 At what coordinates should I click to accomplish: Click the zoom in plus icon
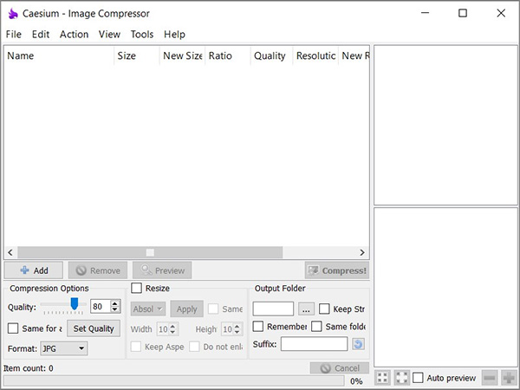pos(509,378)
